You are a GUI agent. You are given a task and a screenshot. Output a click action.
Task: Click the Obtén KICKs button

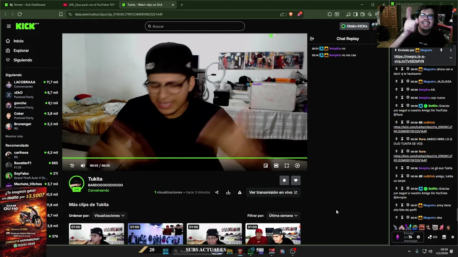[354, 26]
